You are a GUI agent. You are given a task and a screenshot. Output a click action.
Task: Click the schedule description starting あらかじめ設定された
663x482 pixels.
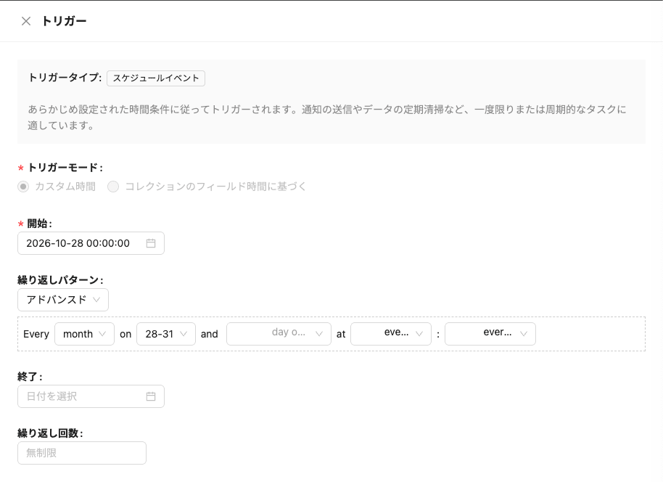pos(327,117)
